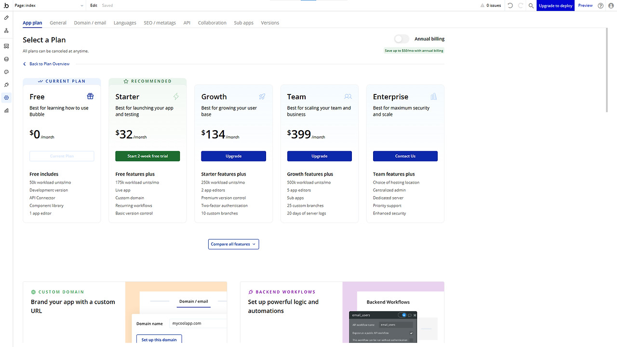Open the Preview link in the top bar
This screenshot has height=347, width=617.
pyautogui.click(x=585, y=6)
